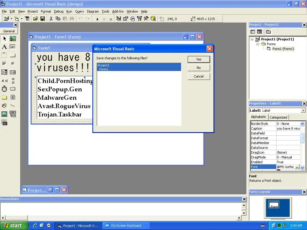The width and height of the screenshot is (307, 230).
Task: Select the Timer tool
Action: (x=4, y=89)
